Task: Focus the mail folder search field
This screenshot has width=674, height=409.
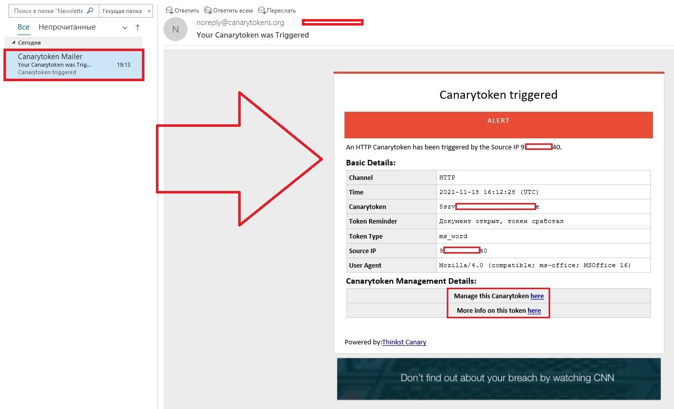Action: click(48, 11)
